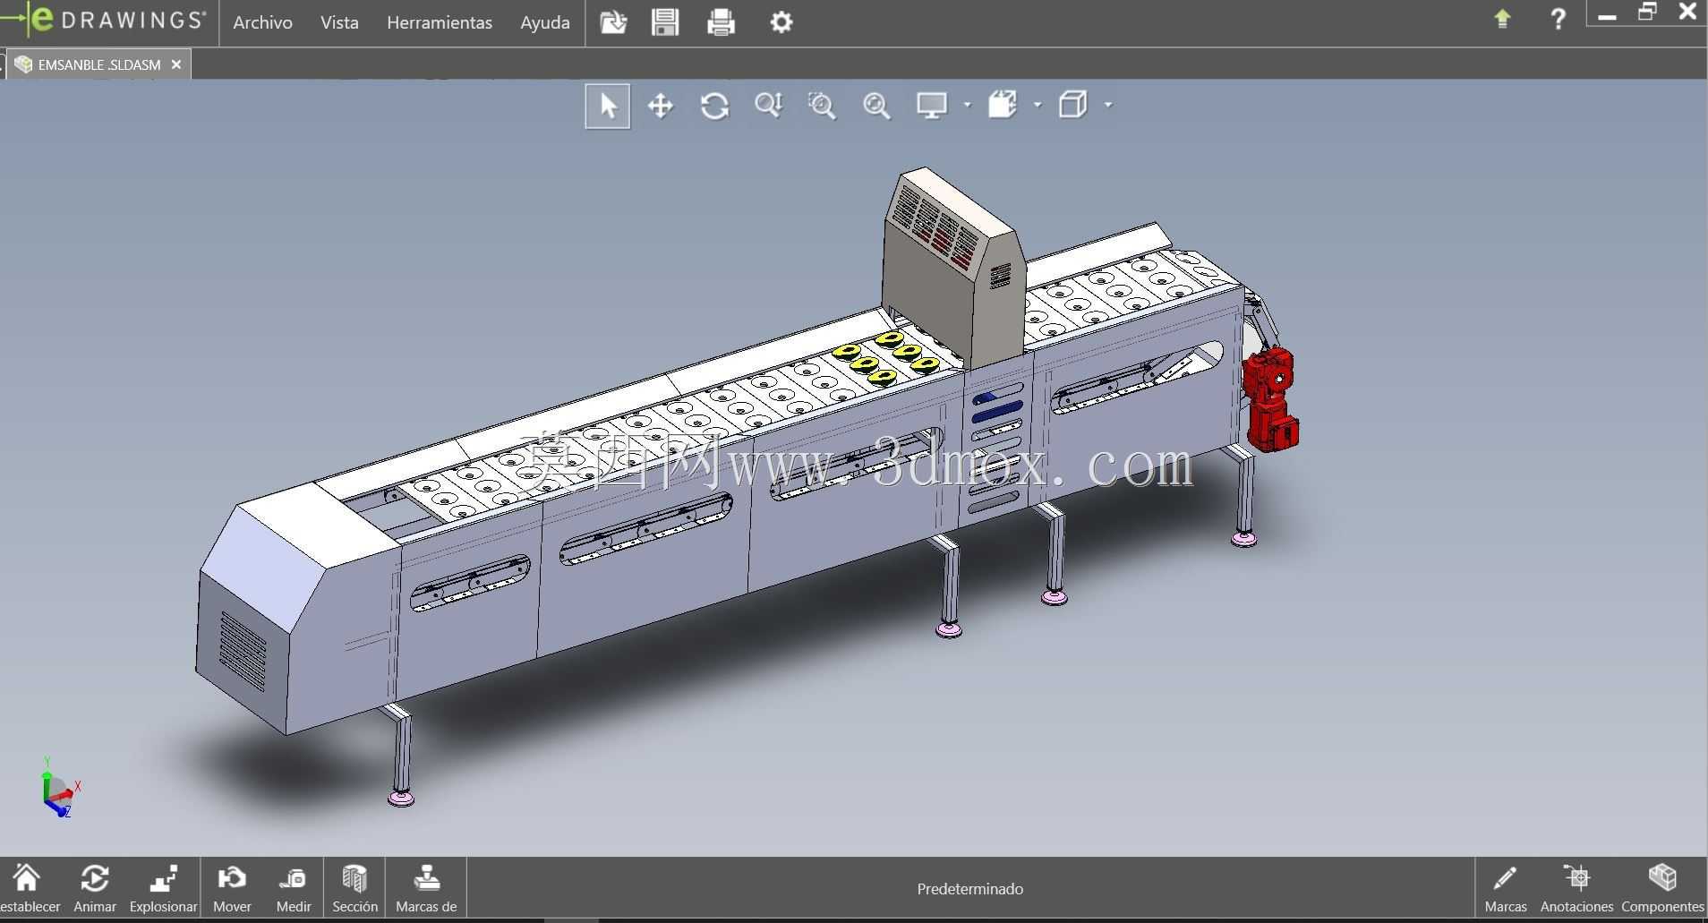
Task: Click the red gear motor on conveyor
Action: (1270, 398)
